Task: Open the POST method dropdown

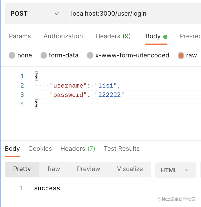Action: [x=35, y=14]
